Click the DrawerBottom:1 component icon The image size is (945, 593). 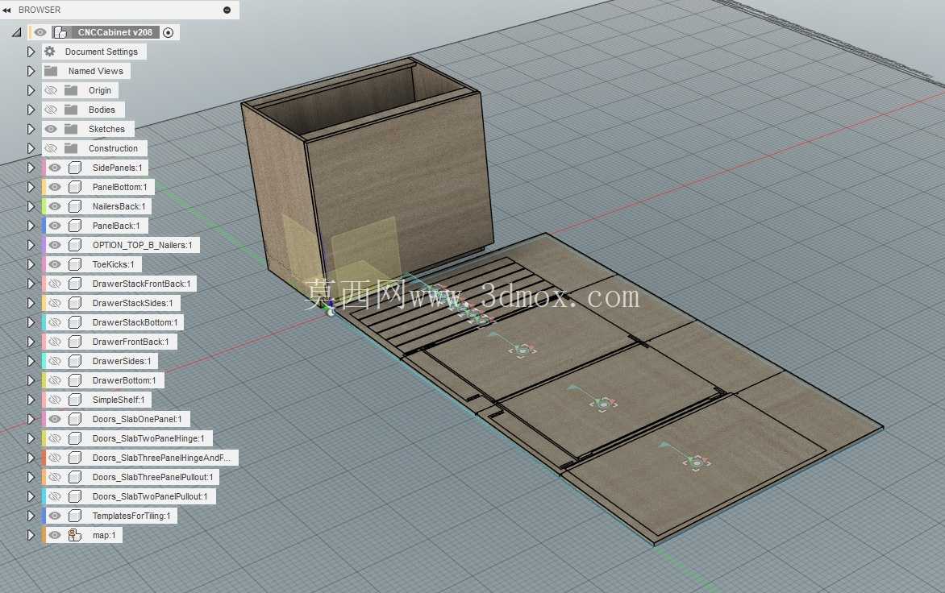pos(75,380)
